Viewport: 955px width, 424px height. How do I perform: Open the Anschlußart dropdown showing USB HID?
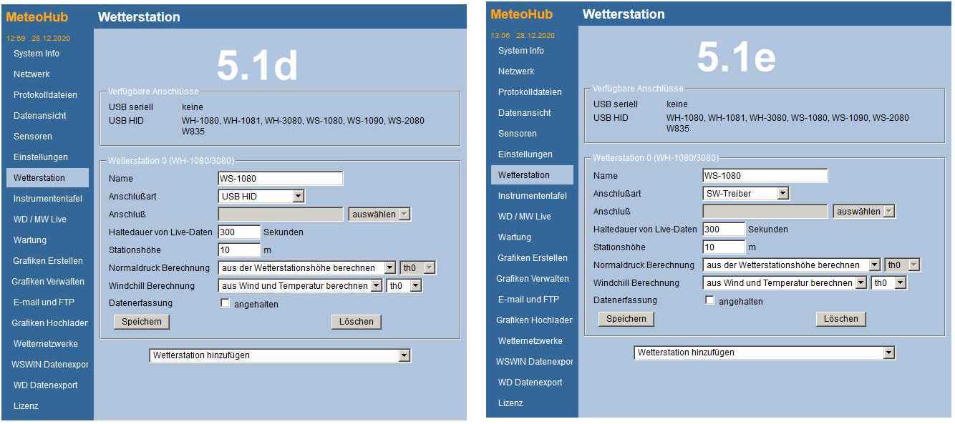pos(261,196)
